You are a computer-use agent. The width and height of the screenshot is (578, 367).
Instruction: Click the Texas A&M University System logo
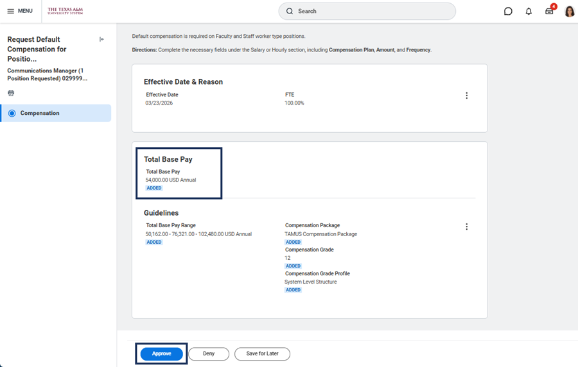[65, 11]
